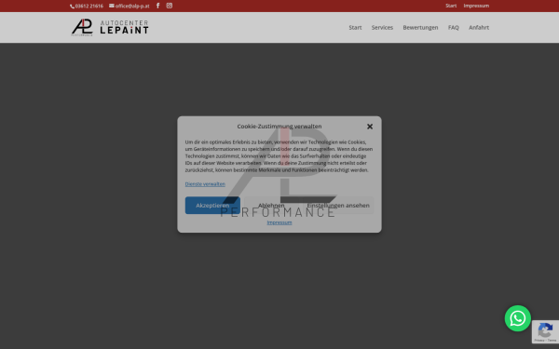Click Einstellungen ansehen button

point(338,206)
